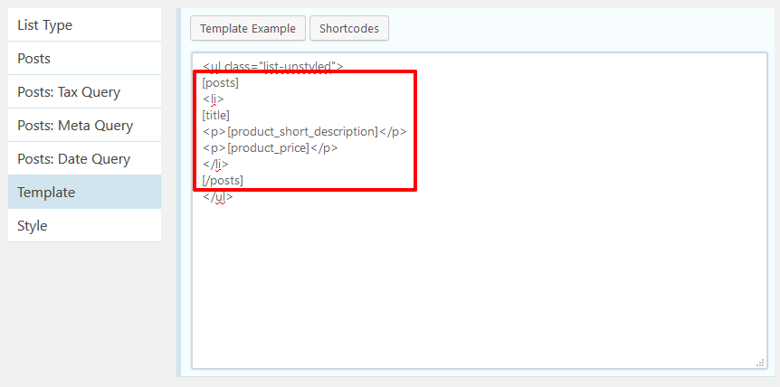Switch to the Style tab

(x=84, y=226)
